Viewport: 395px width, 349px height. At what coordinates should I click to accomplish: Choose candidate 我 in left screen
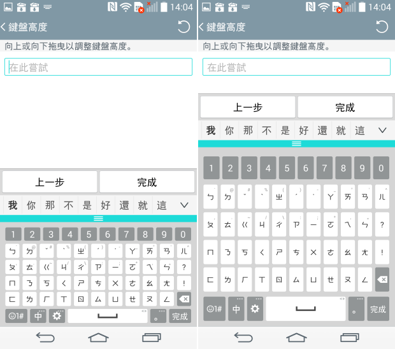click(13, 205)
